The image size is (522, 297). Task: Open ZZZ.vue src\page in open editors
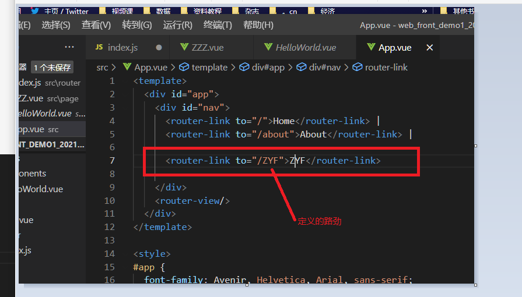(52, 98)
